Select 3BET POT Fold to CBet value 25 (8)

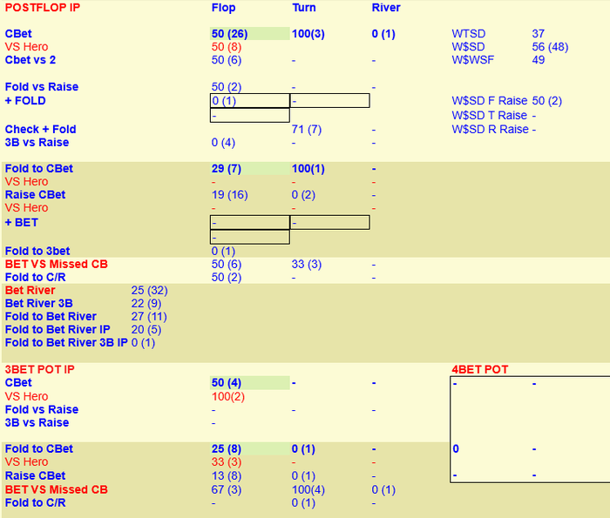click(226, 449)
